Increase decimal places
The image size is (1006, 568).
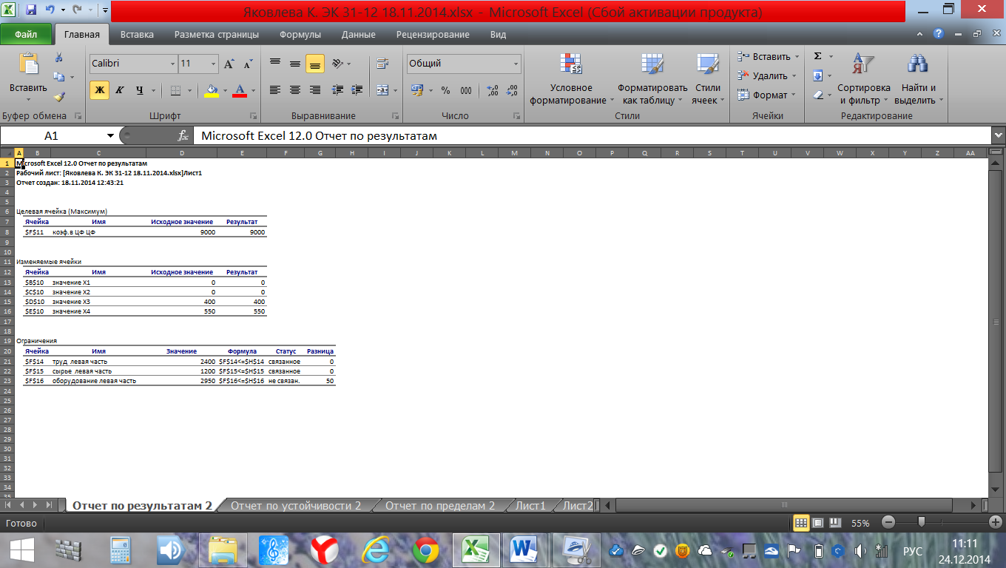coord(493,90)
